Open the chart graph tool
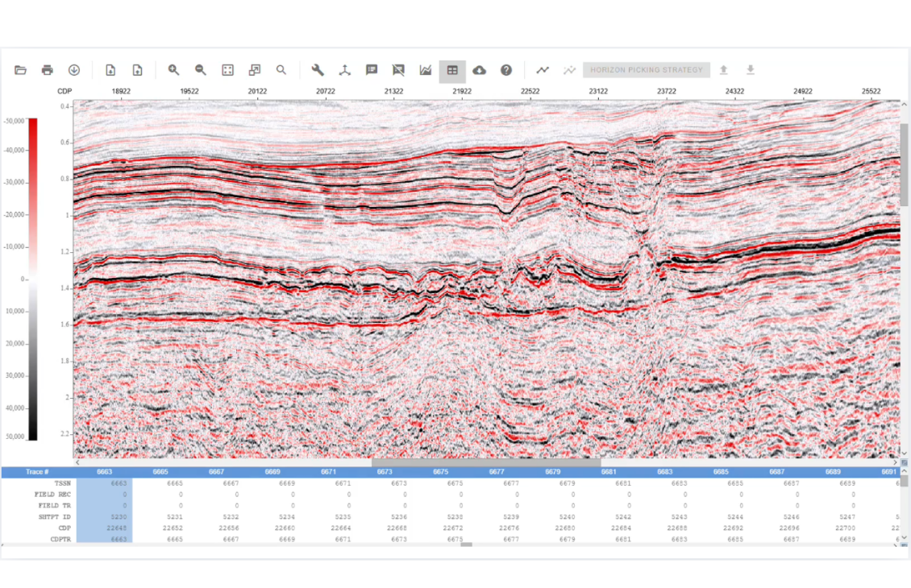911x588 pixels. tap(426, 70)
